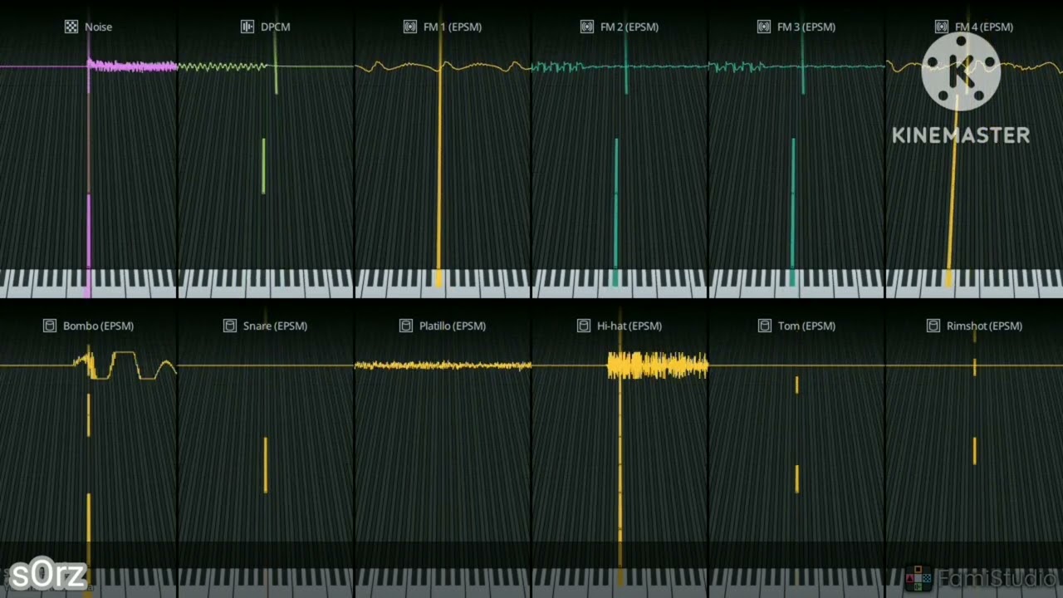Click the Noise channel icon

click(71, 27)
